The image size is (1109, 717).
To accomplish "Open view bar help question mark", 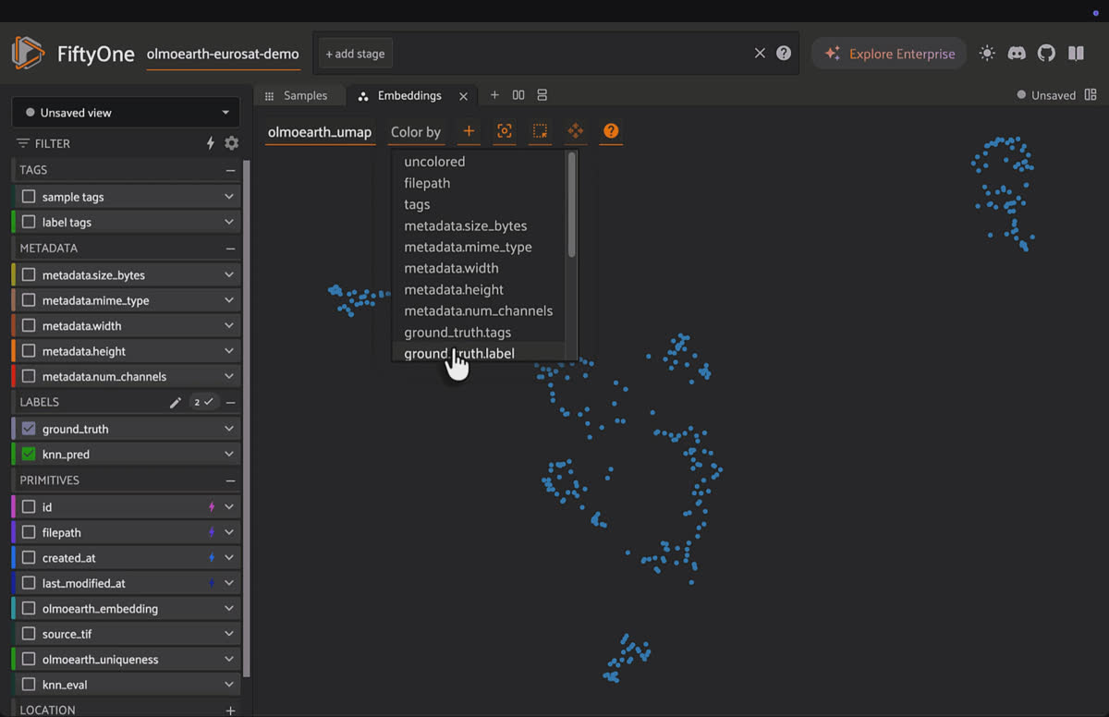I will point(784,54).
